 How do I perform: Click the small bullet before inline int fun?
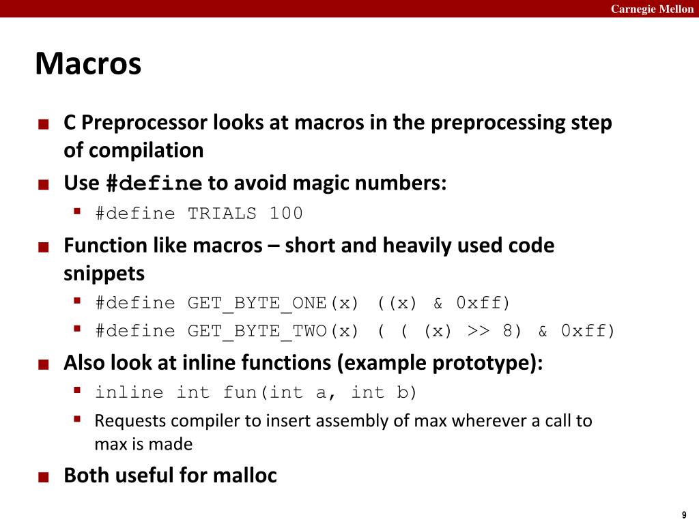pos(77,390)
